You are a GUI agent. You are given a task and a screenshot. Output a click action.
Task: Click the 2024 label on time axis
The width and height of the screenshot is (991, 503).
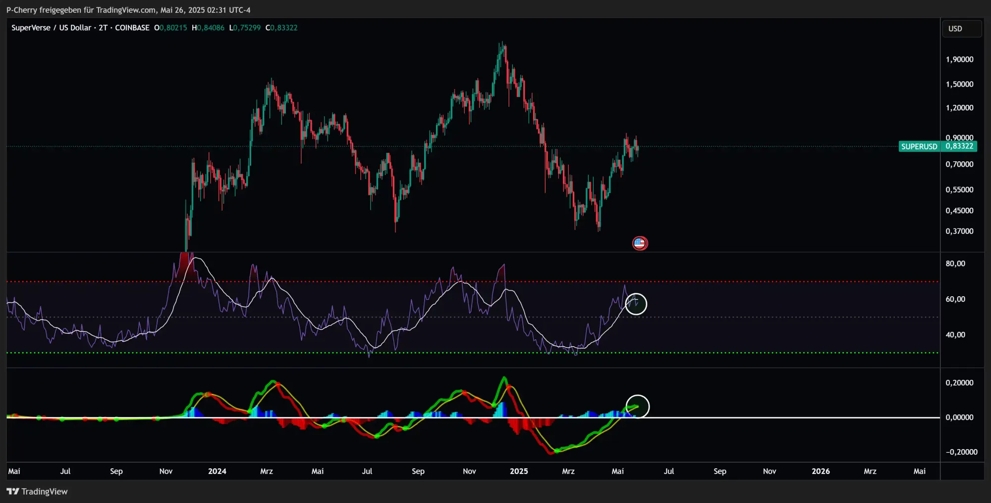pos(217,471)
